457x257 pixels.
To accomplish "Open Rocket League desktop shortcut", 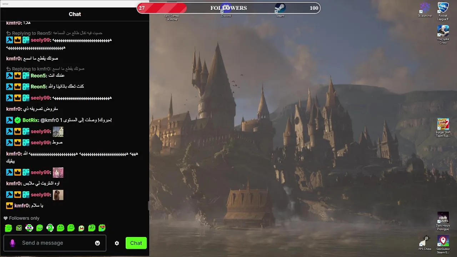I will [443, 11].
